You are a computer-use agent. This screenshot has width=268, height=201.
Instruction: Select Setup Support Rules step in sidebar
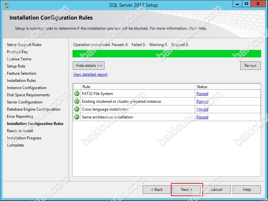24,45
